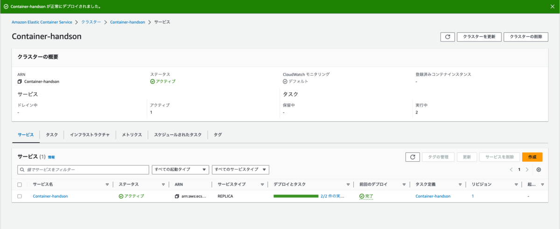Switch to サービス tab
This screenshot has width=560, height=229.
point(26,134)
